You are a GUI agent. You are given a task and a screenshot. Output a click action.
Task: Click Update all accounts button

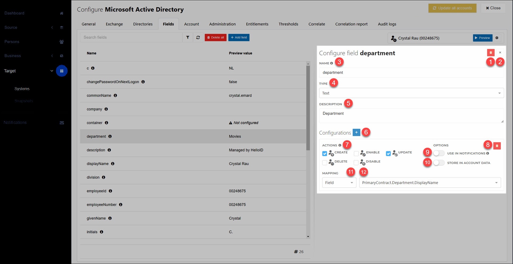coord(452,8)
